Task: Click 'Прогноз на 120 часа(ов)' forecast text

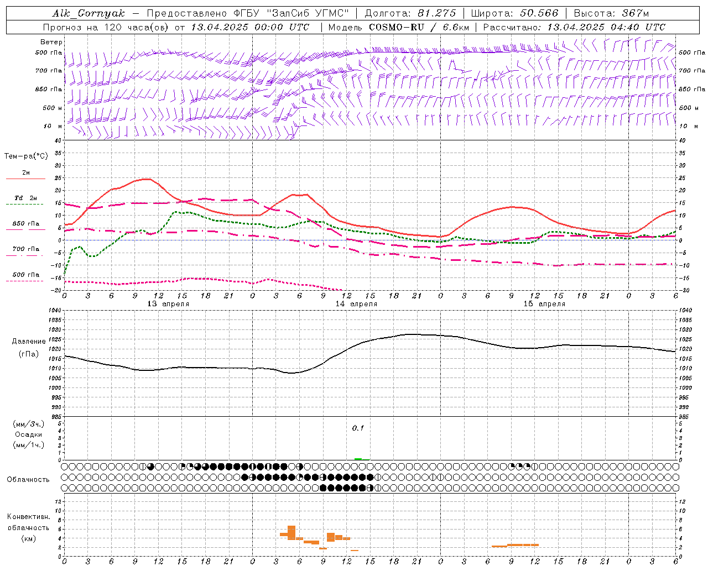Action: tap(107, 27)
